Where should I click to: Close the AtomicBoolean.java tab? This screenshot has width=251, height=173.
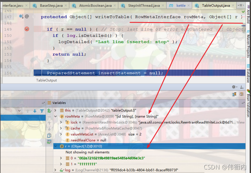point(115,6)
